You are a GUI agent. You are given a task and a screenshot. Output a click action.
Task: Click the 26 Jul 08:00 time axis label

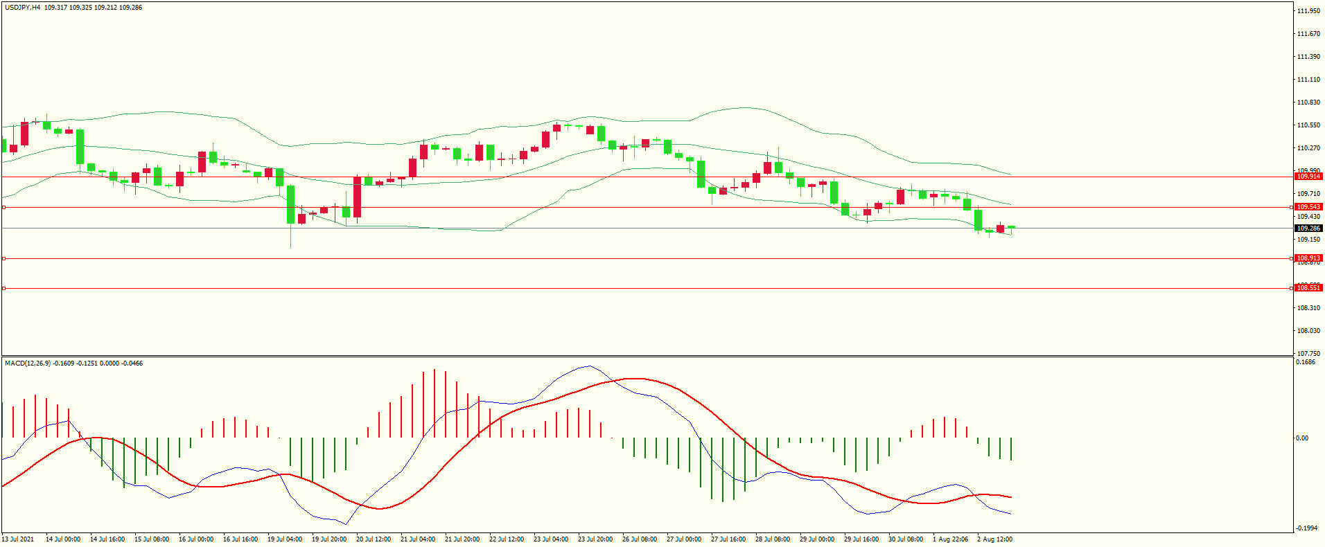[639, 539]
